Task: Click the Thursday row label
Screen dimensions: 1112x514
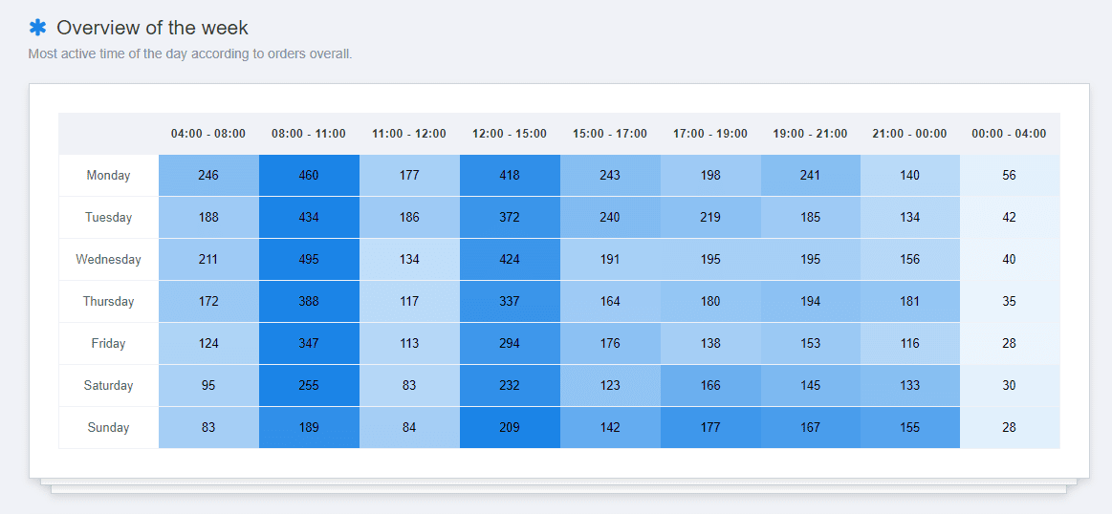Action: click(x=108, y=301)
